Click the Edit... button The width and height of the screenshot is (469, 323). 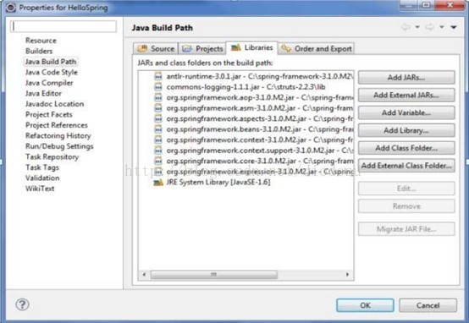point(406,189)
